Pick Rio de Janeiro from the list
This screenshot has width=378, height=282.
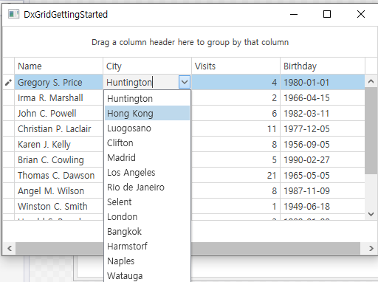(147, 187)
